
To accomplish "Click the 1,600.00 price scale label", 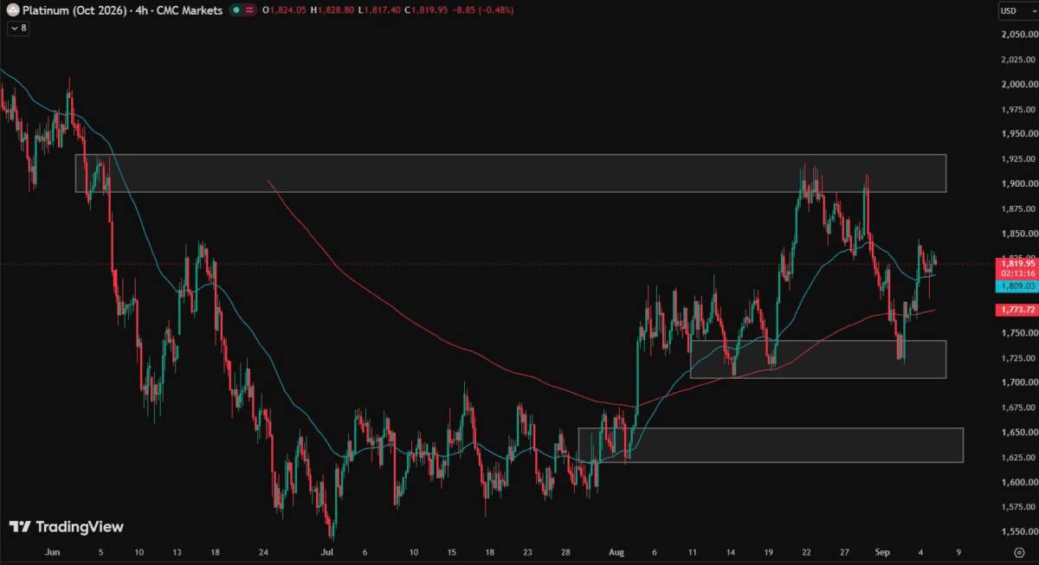I will tap(1018, 482).
